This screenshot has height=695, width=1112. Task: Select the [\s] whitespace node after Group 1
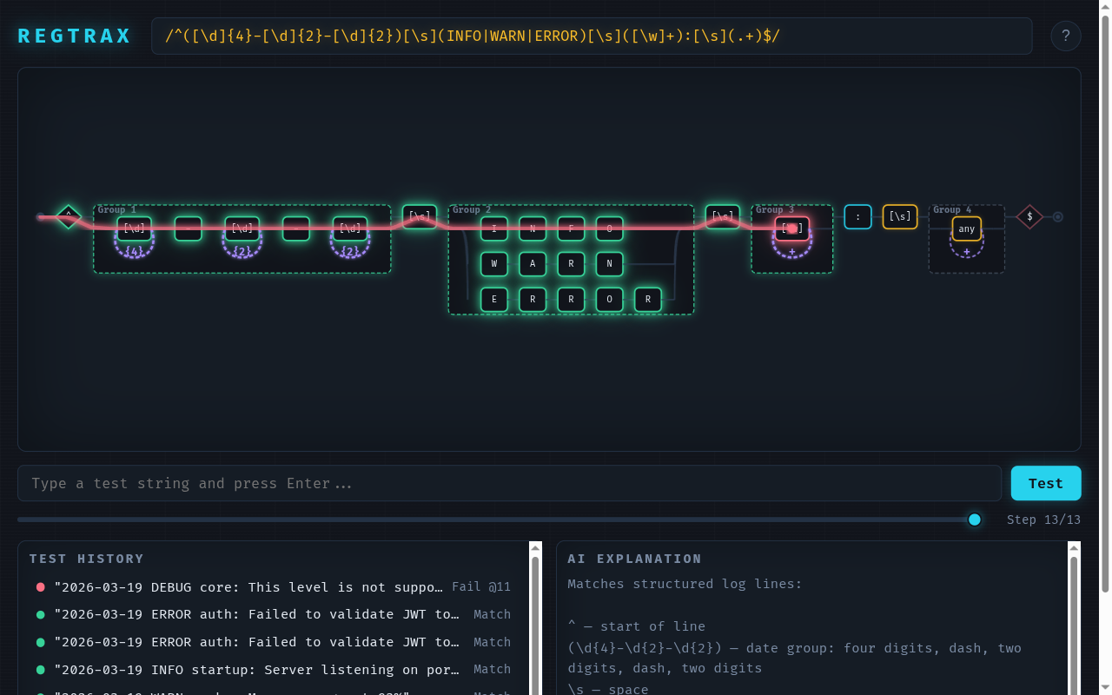coord(420,215)
